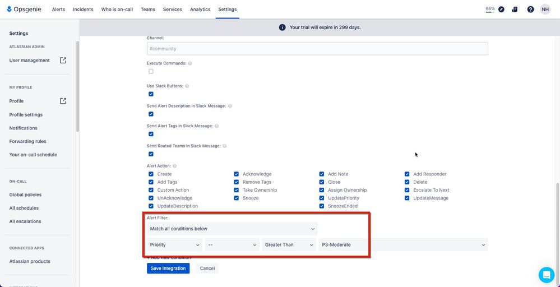Open Notifications in sidebar

23,128
